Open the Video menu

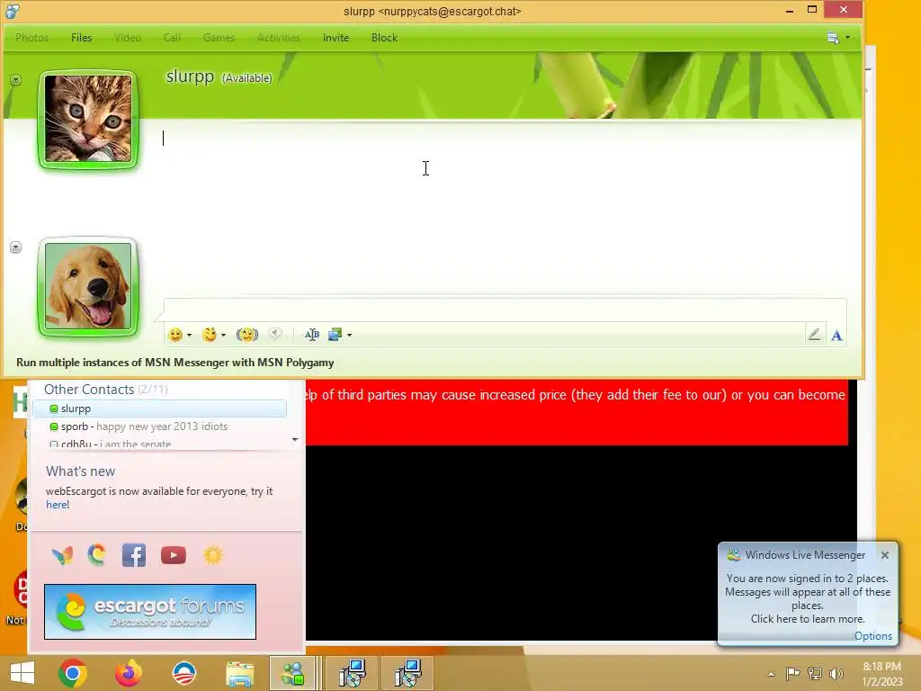point(128,38)
